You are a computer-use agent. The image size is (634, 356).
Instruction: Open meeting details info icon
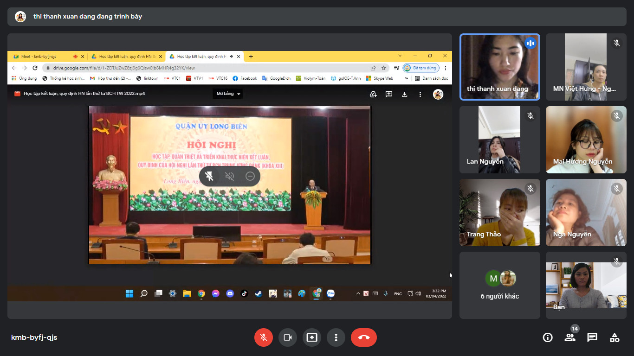pos(548,337)
